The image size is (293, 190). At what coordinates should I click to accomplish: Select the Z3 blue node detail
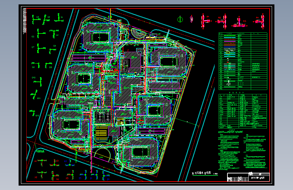point(83,175)
